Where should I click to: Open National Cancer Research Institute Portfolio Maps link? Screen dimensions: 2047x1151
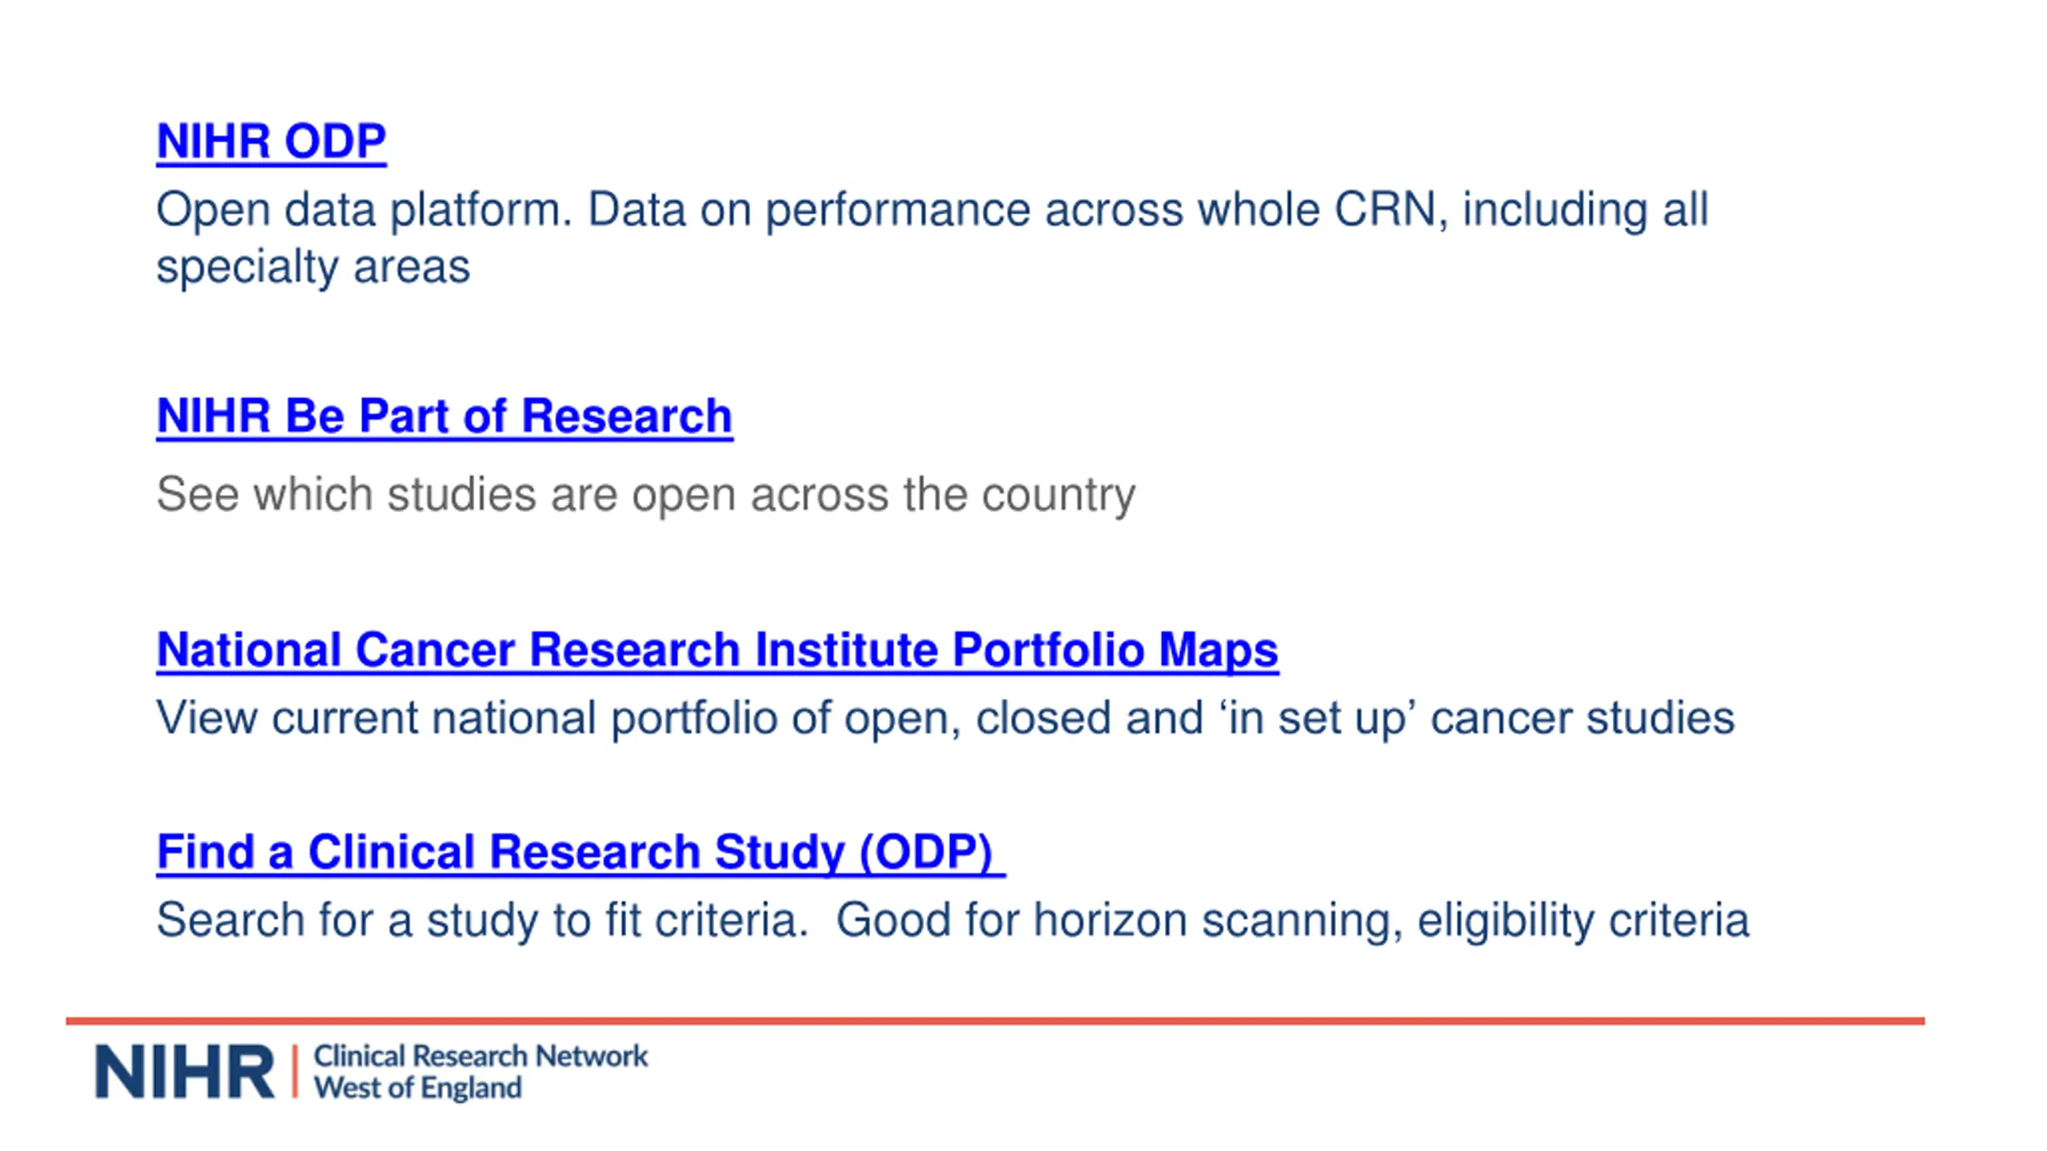click(x=717, y=650)
